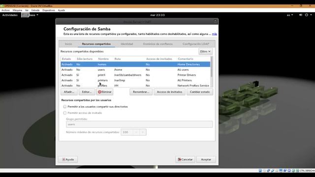Sort by the Estado column header
The height and width of the screenshot is (177, 315).
(66, 59)
